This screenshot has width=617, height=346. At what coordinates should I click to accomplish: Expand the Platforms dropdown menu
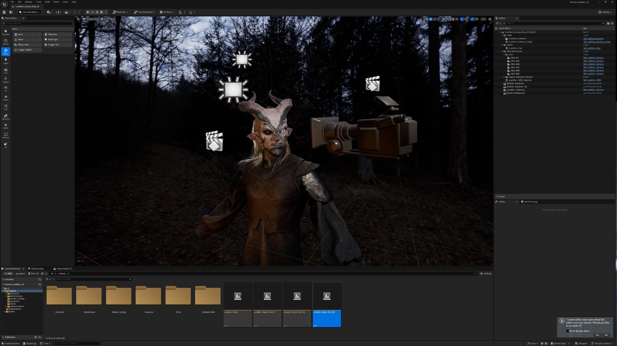click(x=120, y=12)
